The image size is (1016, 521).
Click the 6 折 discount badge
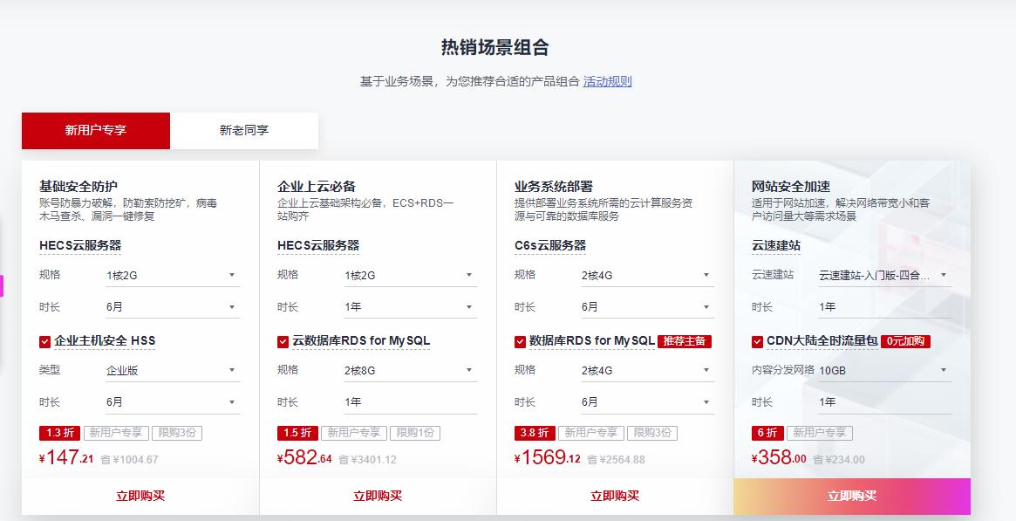(x=767, y=433)
